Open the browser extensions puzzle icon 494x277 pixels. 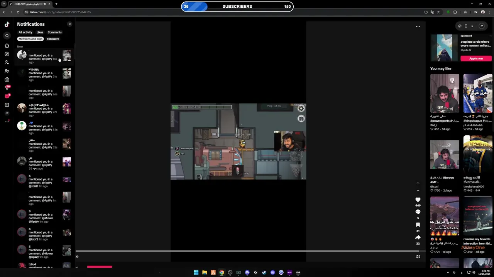[455, 12]
